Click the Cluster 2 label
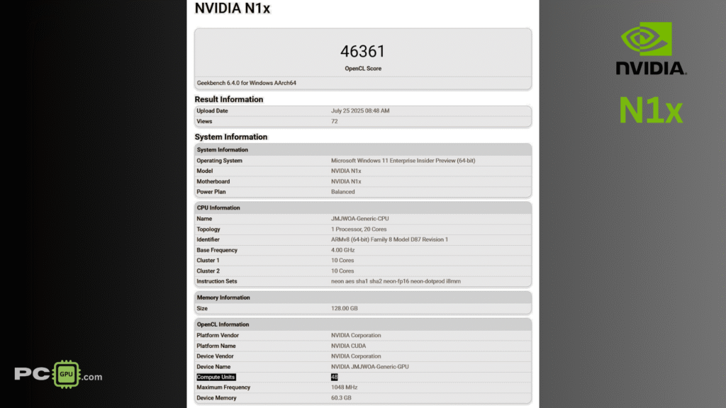The height and width of the screenshot is (408, 726). (208, 271)
